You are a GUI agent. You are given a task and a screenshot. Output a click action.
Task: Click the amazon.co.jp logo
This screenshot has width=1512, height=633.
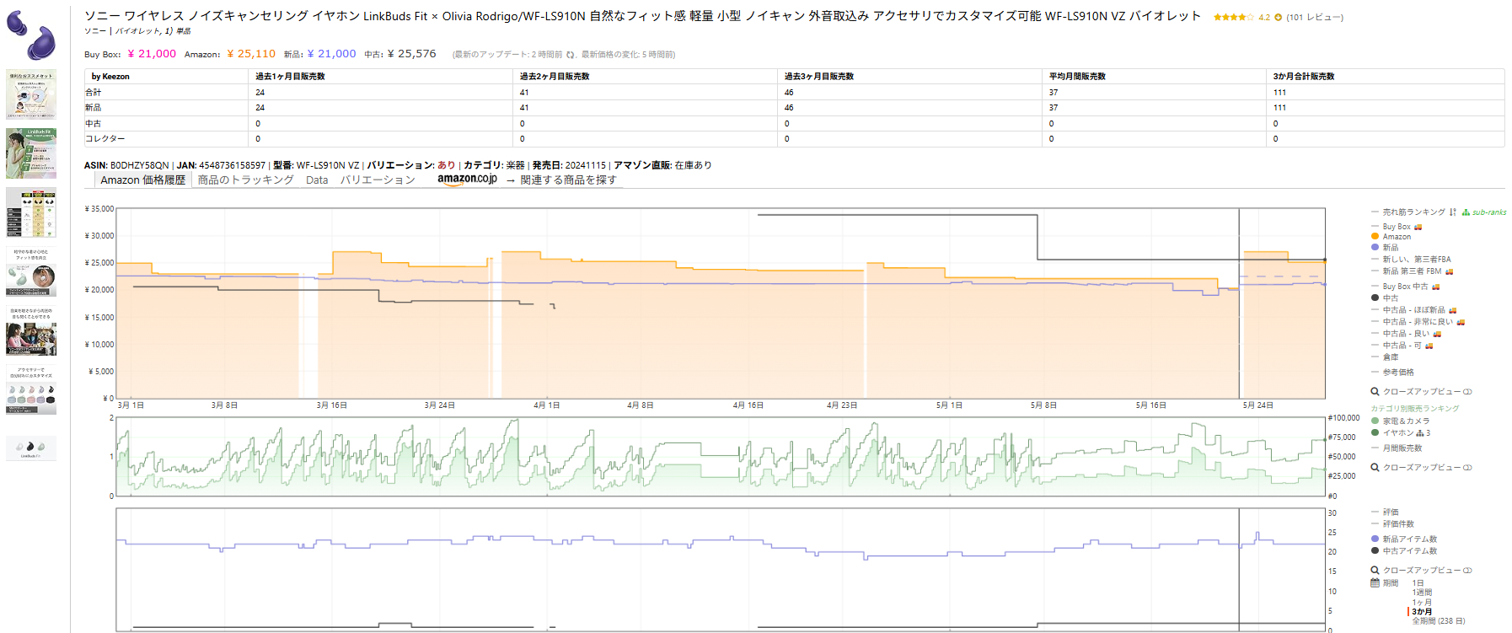(467, 180)
